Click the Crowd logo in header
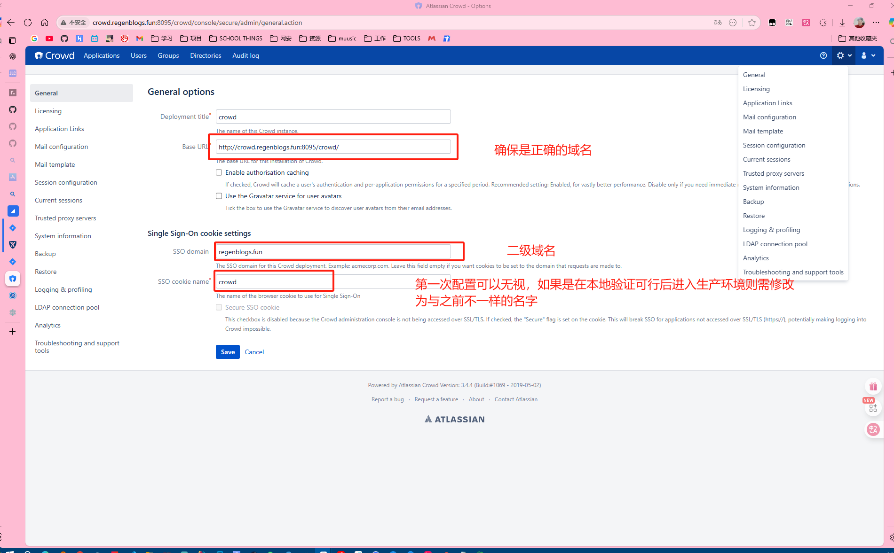Screen dimensions: 894x553 pos(55,55)
